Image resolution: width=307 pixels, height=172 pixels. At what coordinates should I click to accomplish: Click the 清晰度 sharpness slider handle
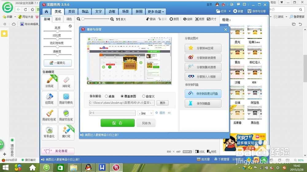click(57, 55)
